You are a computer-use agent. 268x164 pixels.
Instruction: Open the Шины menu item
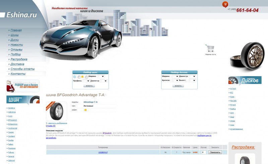pos(14,35)
